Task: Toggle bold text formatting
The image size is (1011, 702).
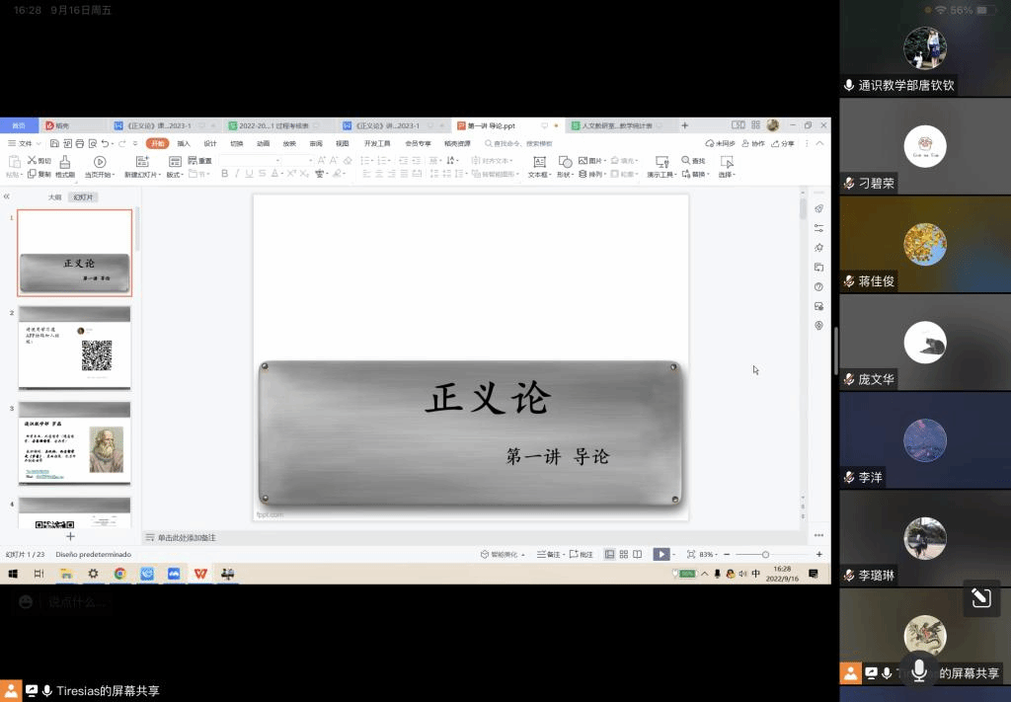Action: coord(224,174)
